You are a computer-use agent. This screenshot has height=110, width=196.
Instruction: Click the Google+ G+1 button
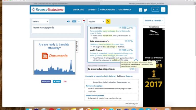point(65,81)
